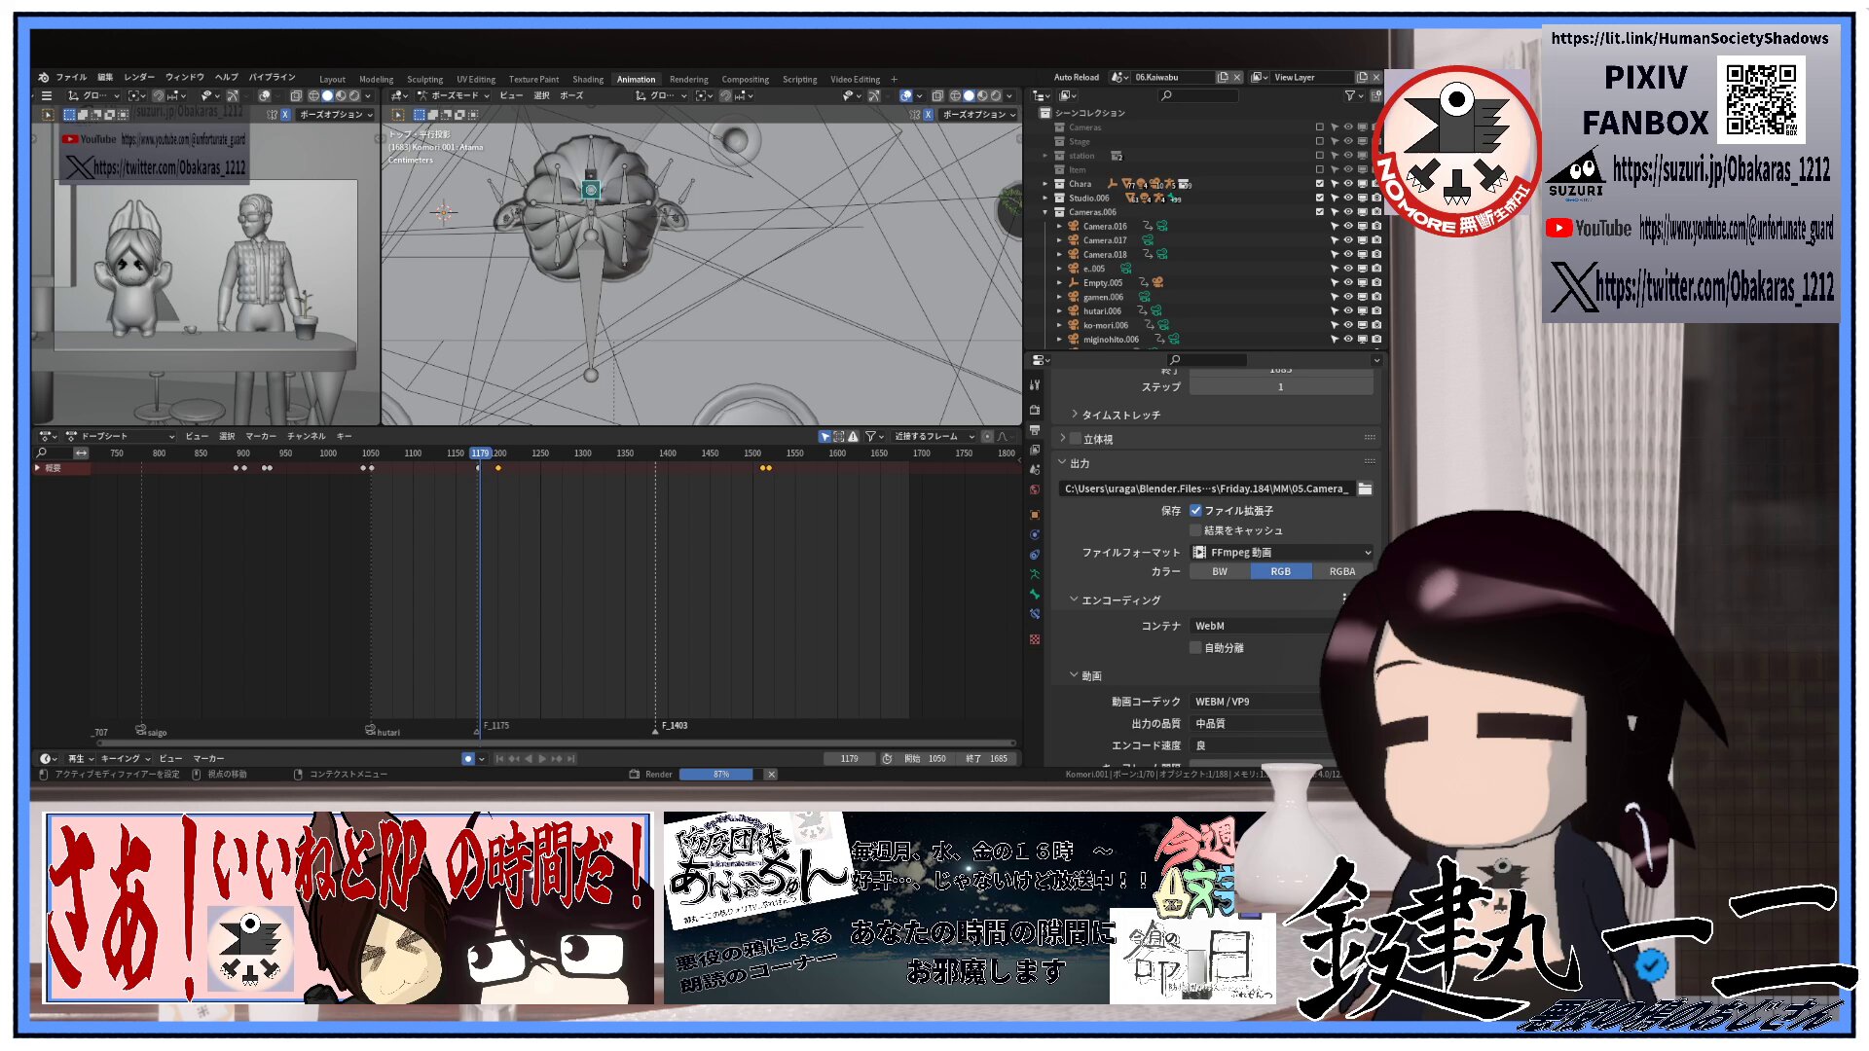Open the 近接するフレーム snapping dropdown

pos(934,436)
